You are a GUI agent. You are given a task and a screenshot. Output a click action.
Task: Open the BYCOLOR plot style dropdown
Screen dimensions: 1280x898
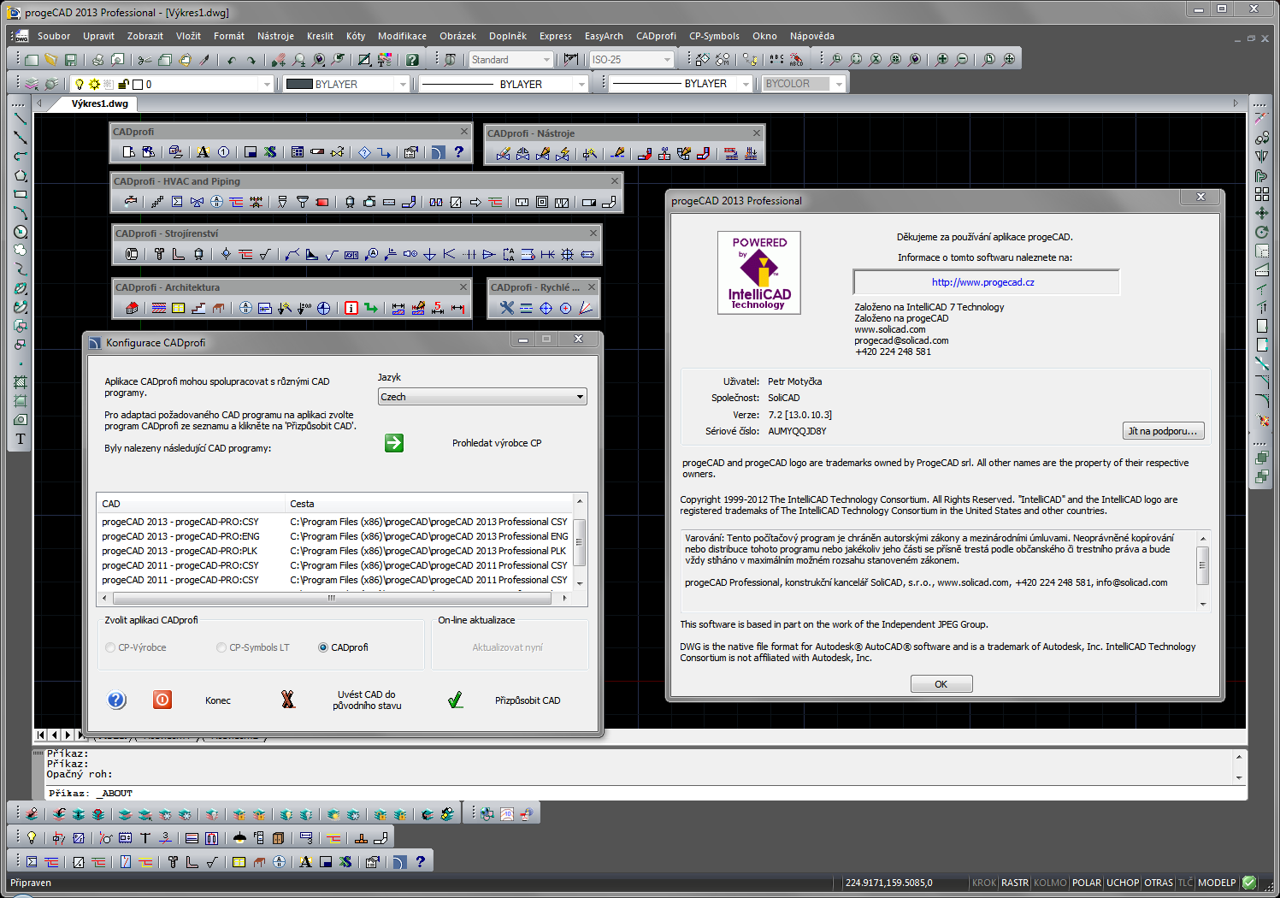click(x=804, y=84)
